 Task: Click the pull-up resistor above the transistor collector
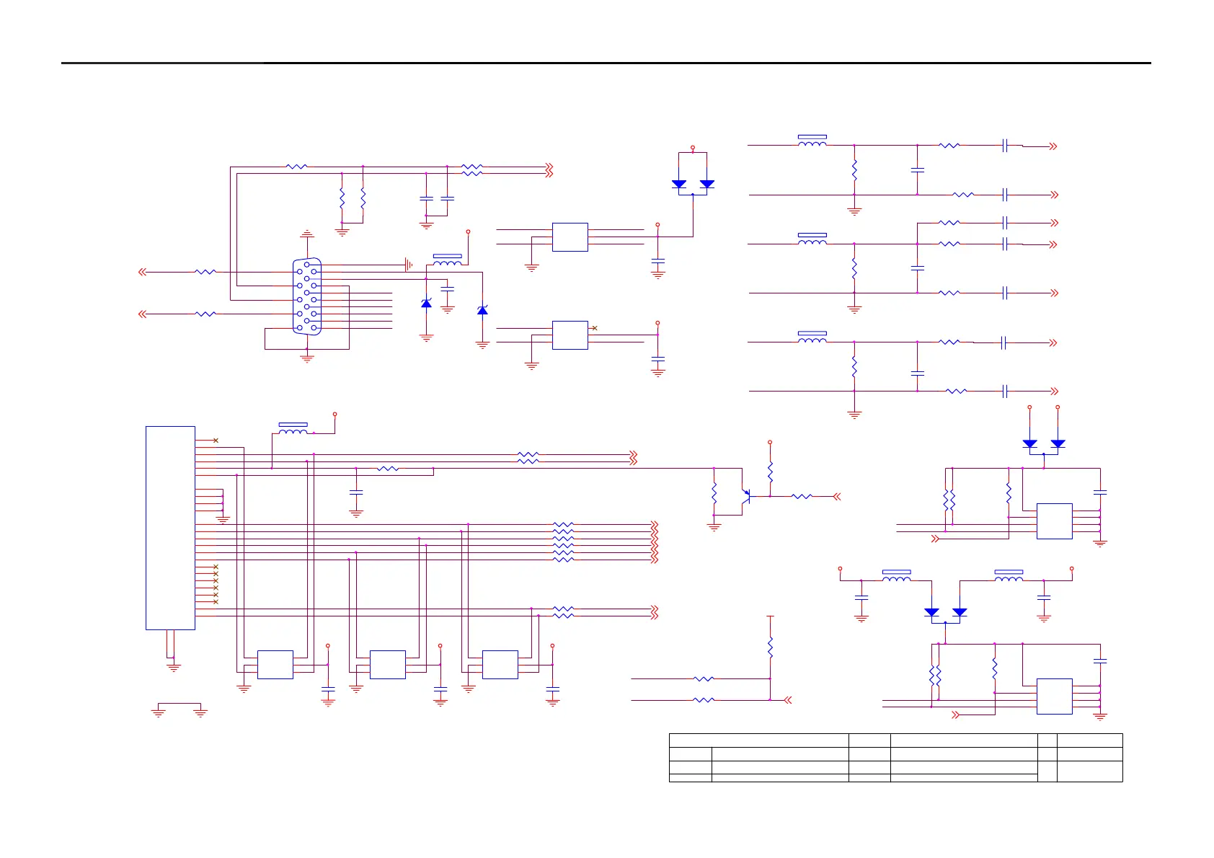pyautogui.click(x=770, y=473)
